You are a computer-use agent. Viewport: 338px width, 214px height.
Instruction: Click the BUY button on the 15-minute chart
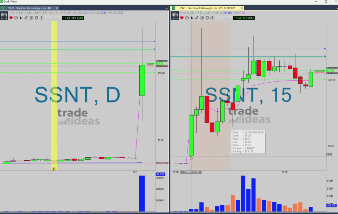tap(219, 18)
